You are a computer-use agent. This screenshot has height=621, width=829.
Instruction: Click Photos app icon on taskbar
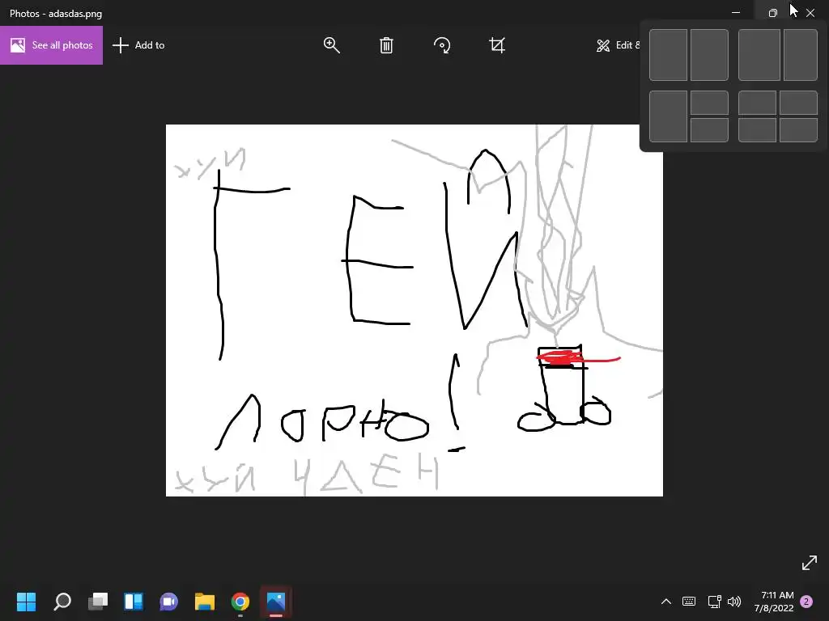276,602
